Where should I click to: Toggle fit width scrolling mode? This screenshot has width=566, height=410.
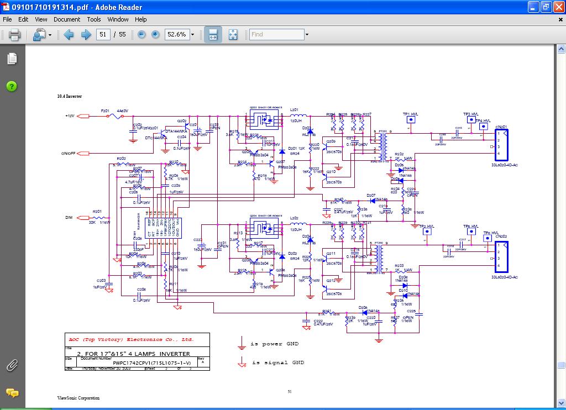(213, 34)
